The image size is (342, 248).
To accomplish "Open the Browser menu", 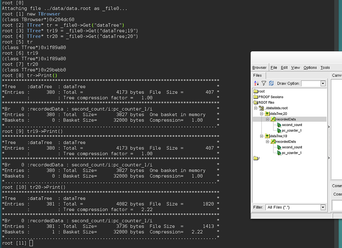I will click(260, 68).
